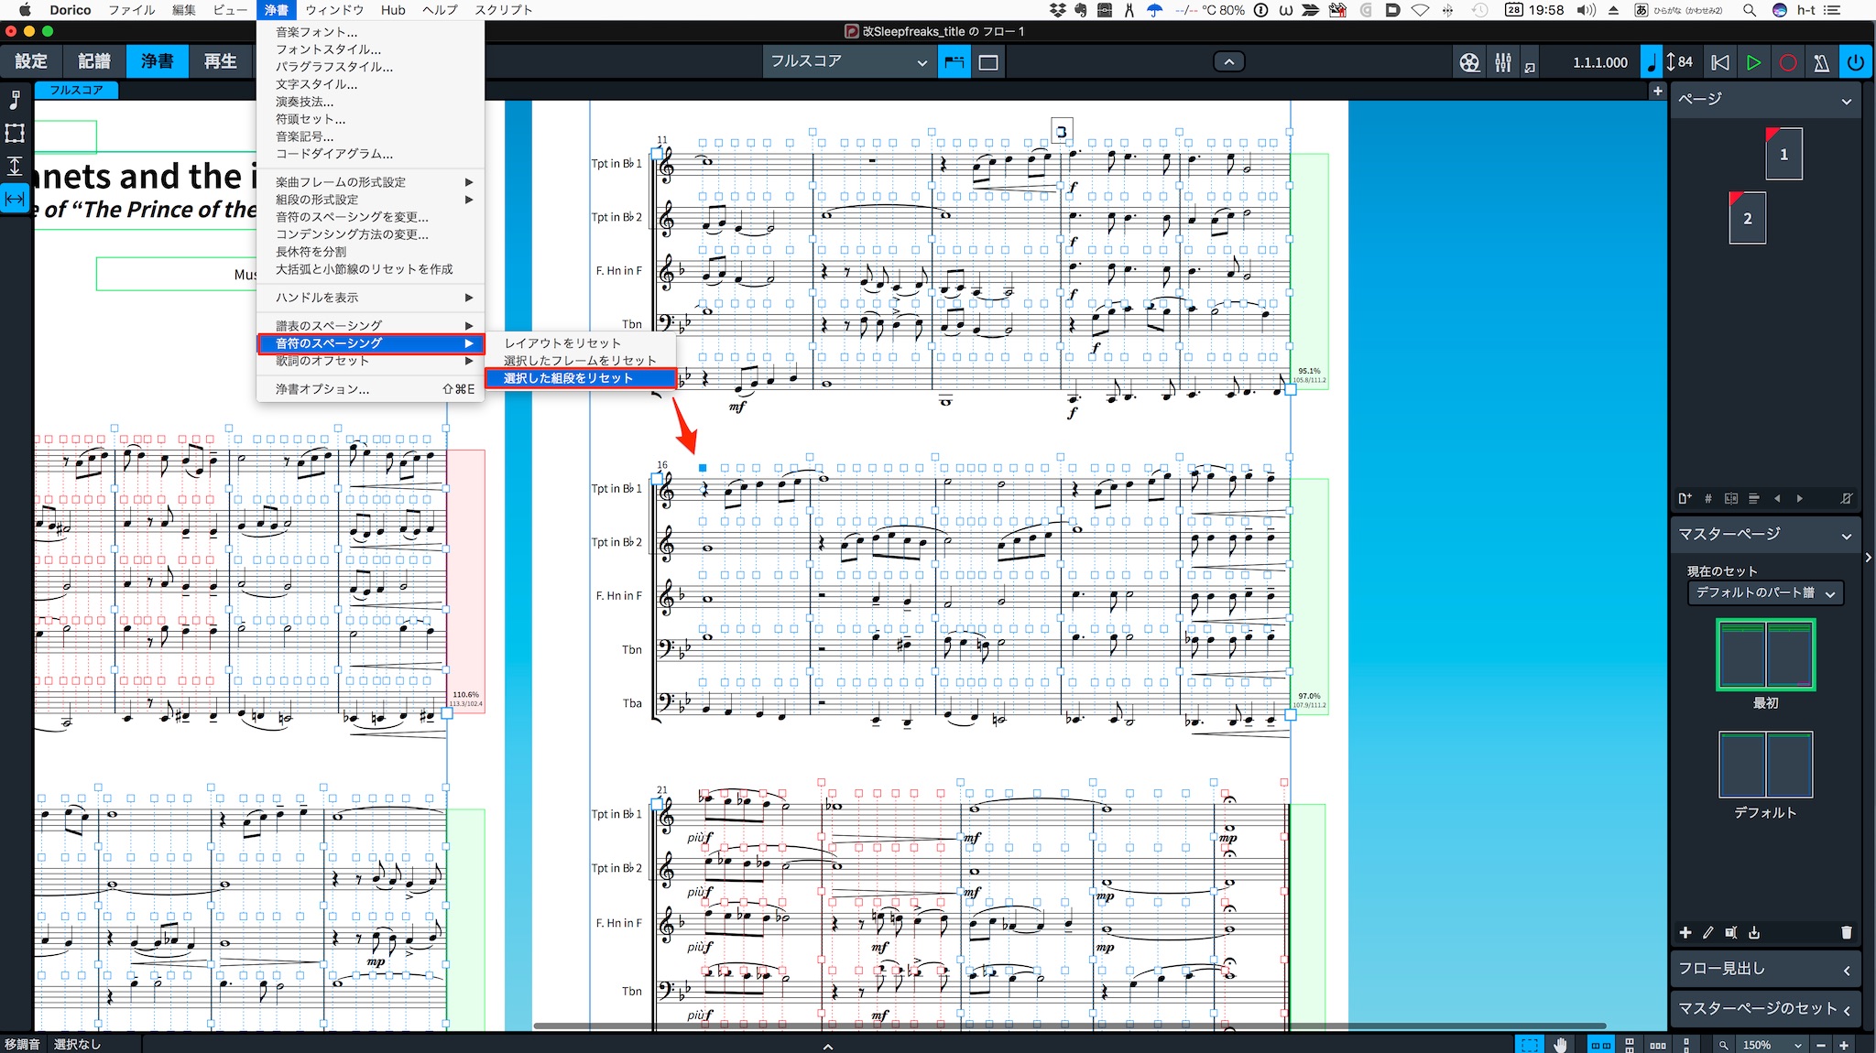Open 音楽フォント… menu item
1876x1053 pixels.
pos(370,32)
